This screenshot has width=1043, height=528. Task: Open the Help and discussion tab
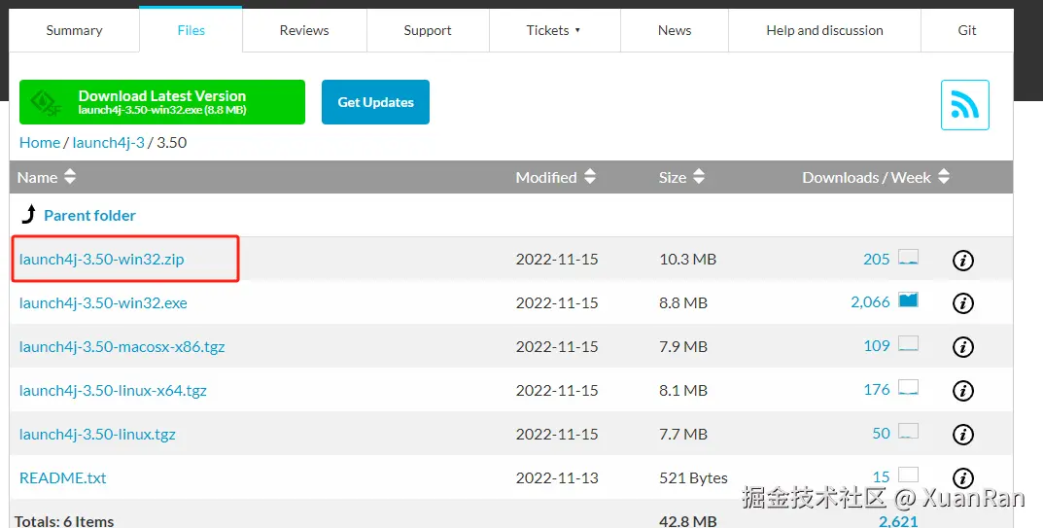(825, 30)
